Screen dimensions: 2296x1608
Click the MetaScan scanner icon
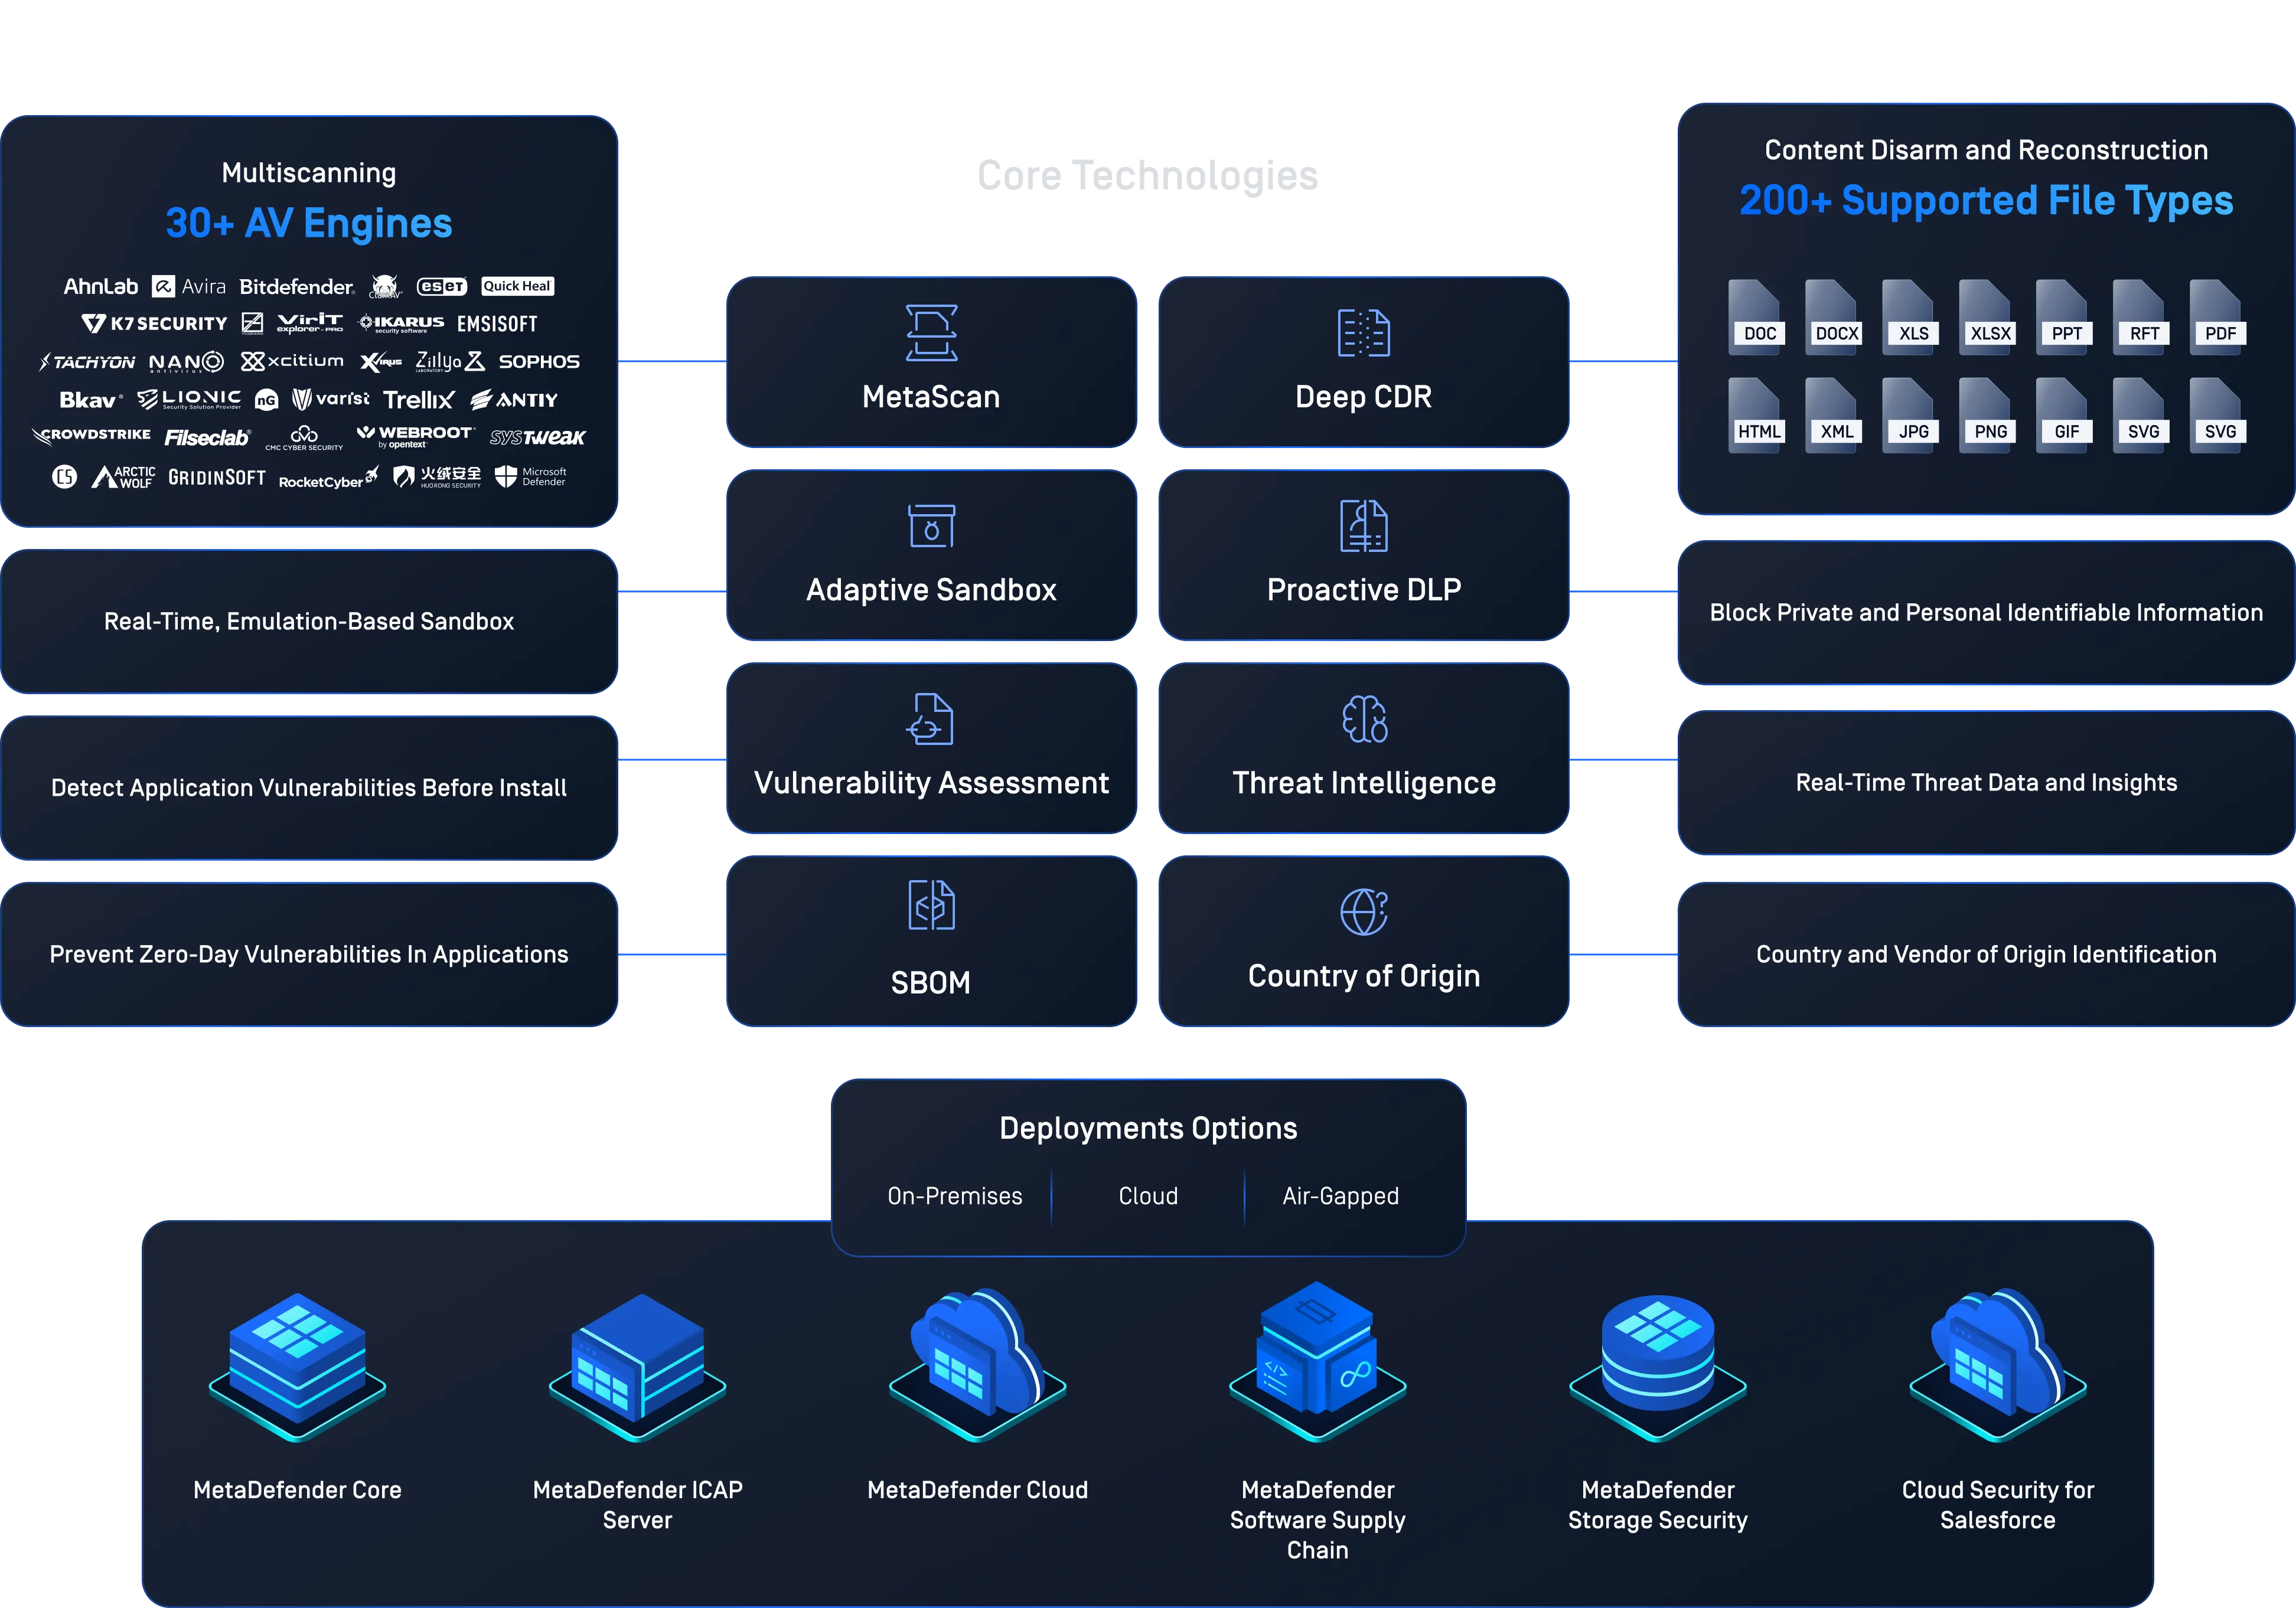point(931,333)
